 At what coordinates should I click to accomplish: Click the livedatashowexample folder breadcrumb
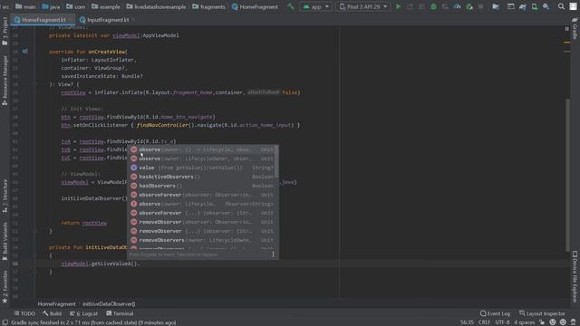pyautogui.click(x=156, y=6)
